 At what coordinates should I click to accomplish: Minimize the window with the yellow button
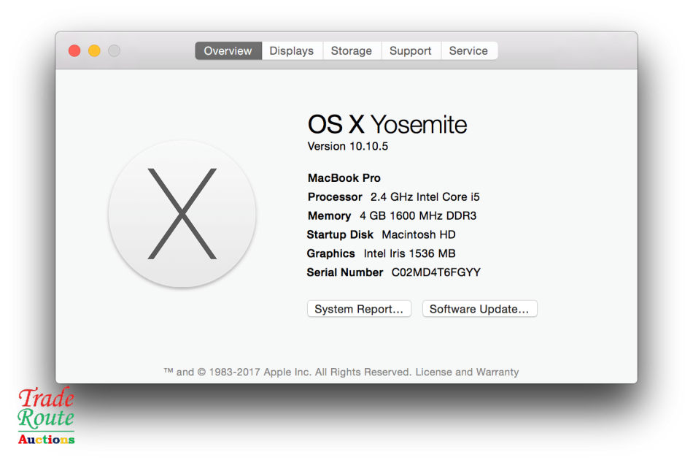coord(94,50)
